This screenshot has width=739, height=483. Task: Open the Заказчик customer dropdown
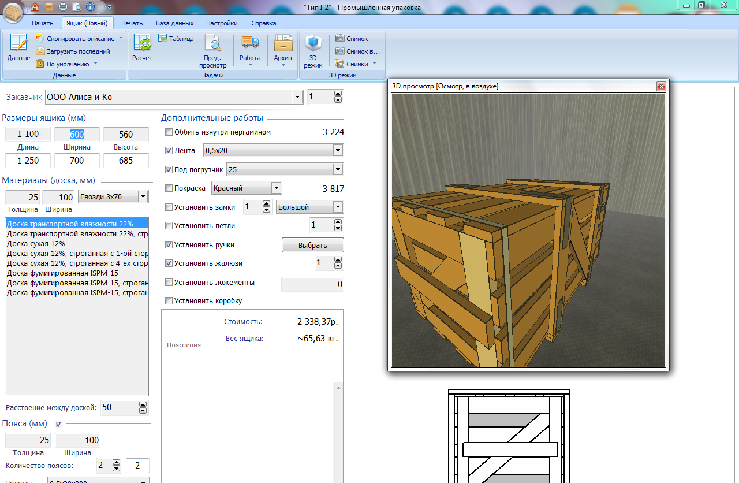coord(298,97)
